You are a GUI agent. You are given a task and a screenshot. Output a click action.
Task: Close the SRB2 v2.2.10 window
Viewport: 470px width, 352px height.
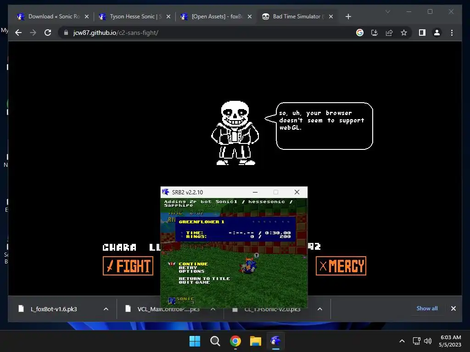point(297,192)
